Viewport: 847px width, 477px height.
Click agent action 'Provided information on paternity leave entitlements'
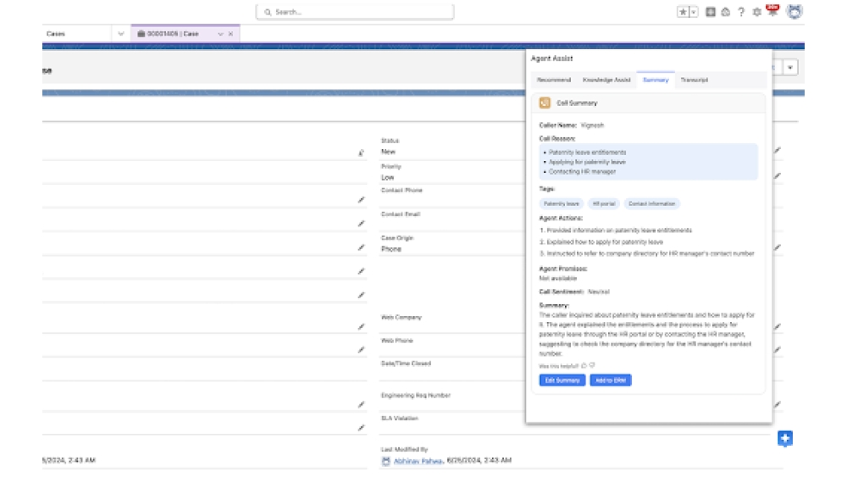coord(619,230)
